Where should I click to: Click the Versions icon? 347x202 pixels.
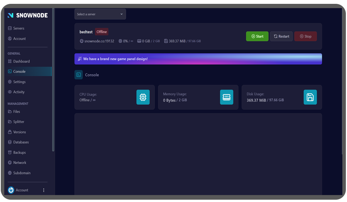click(10, 132)
